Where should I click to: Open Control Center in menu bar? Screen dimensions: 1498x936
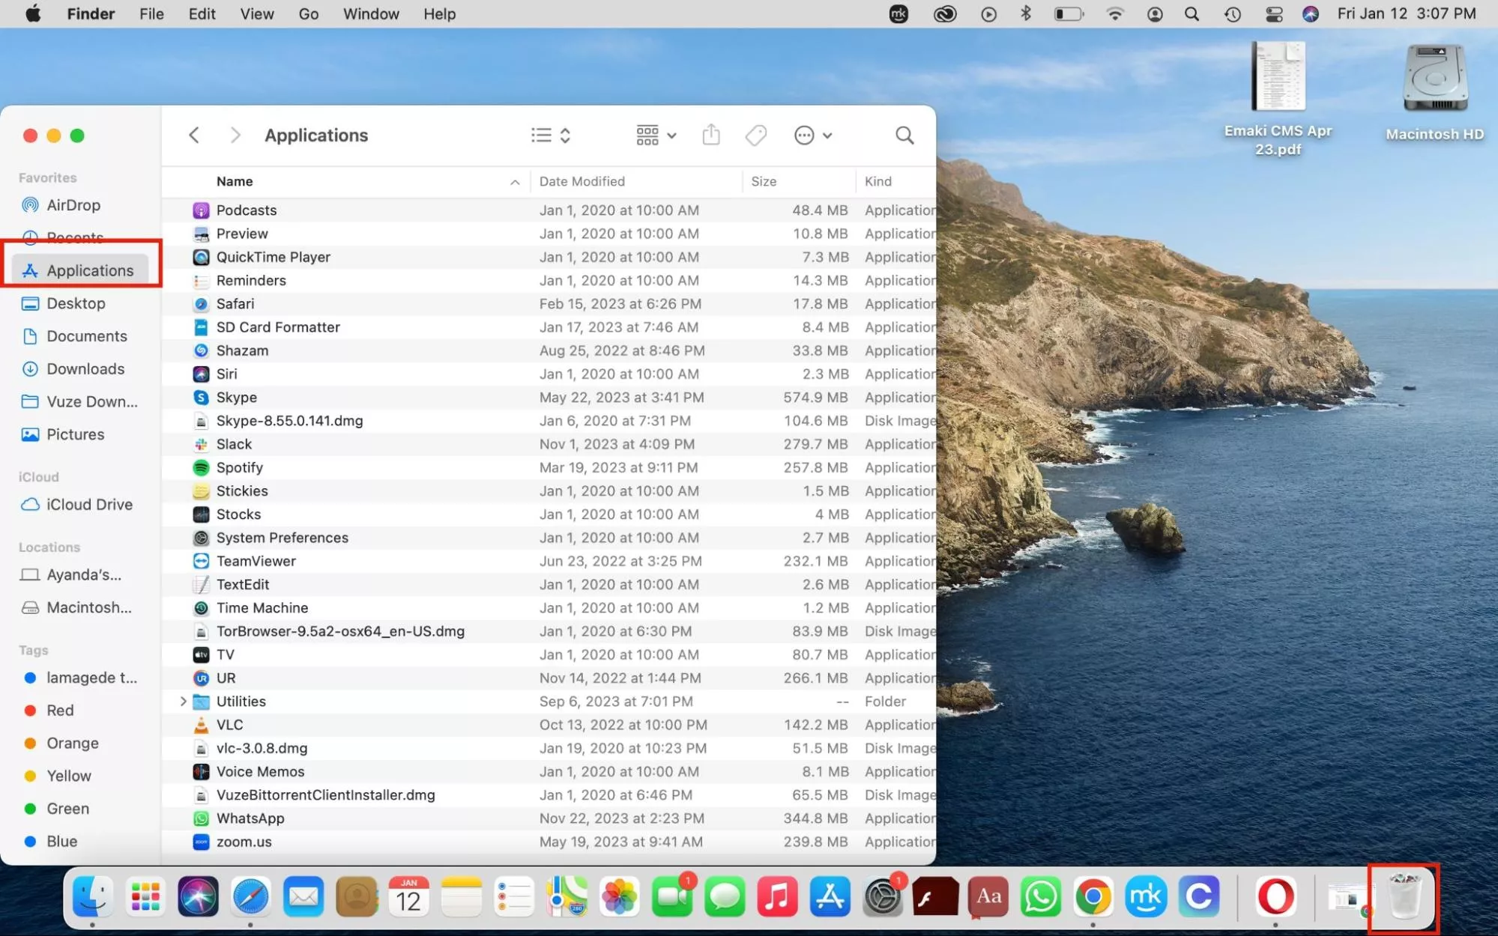[x=1273, y=13]
